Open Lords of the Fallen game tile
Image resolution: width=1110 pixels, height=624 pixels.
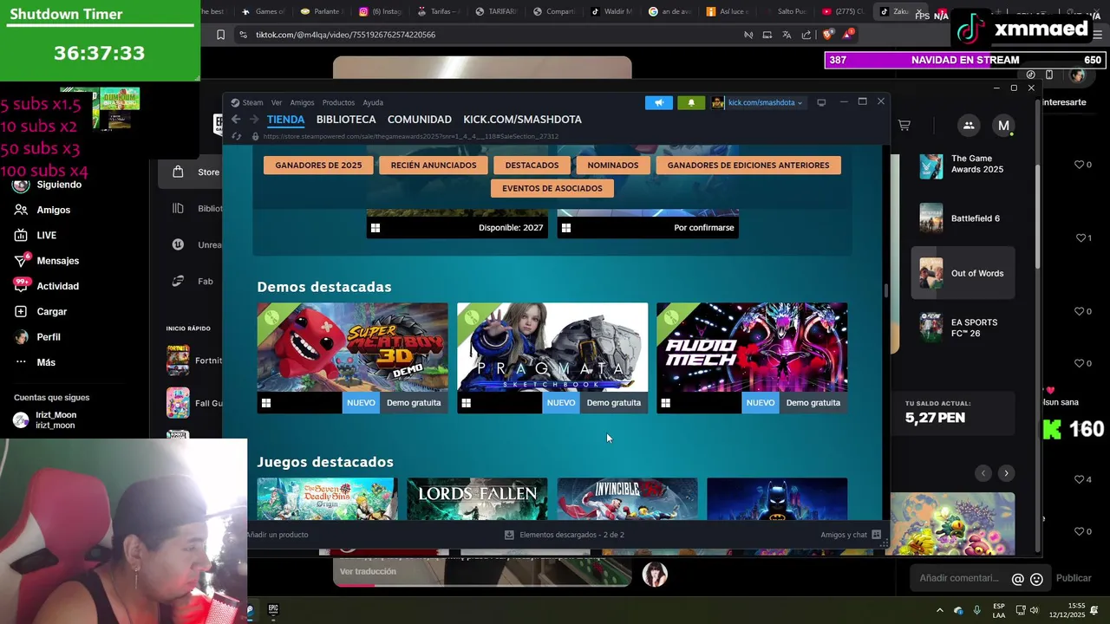click(477, 498)
